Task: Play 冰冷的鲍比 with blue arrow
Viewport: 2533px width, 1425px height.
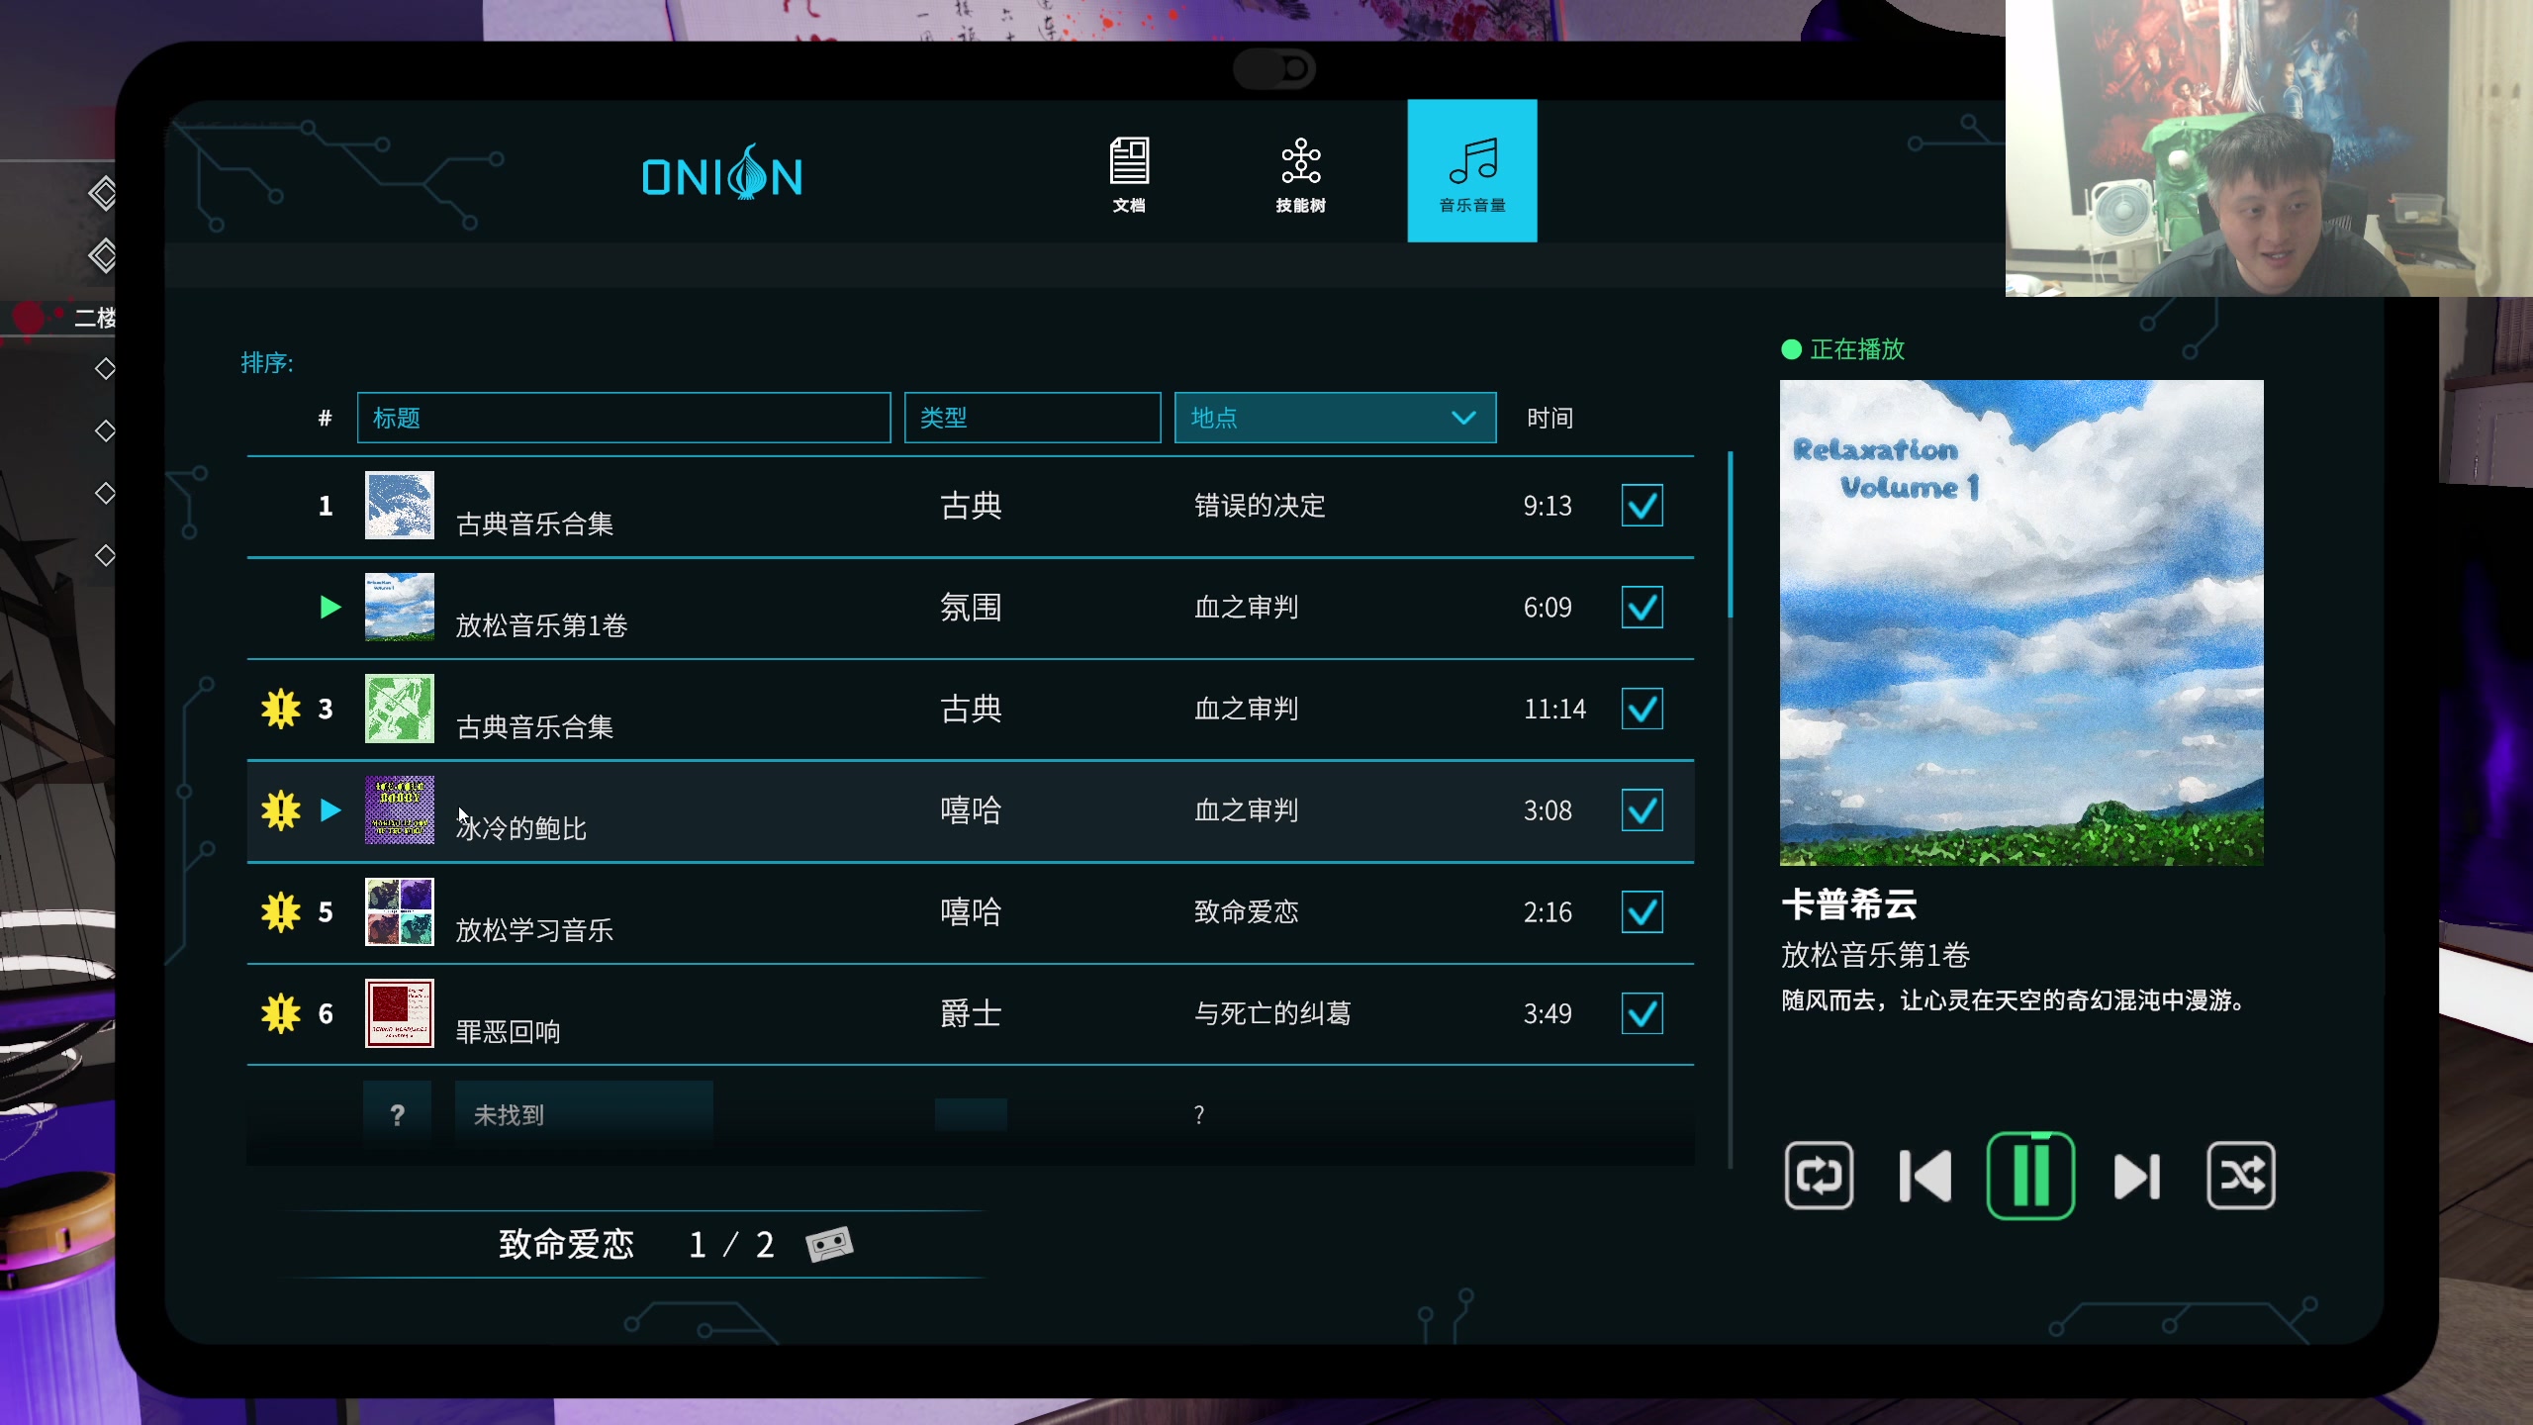Action: [330, 810]
